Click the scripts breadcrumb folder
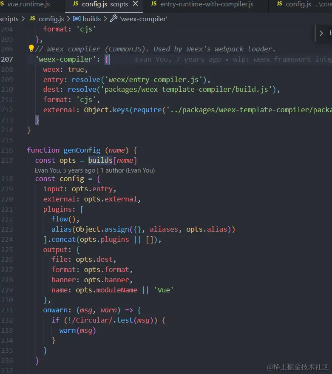Viewport: 332px width, 374px height. (9, 19)
